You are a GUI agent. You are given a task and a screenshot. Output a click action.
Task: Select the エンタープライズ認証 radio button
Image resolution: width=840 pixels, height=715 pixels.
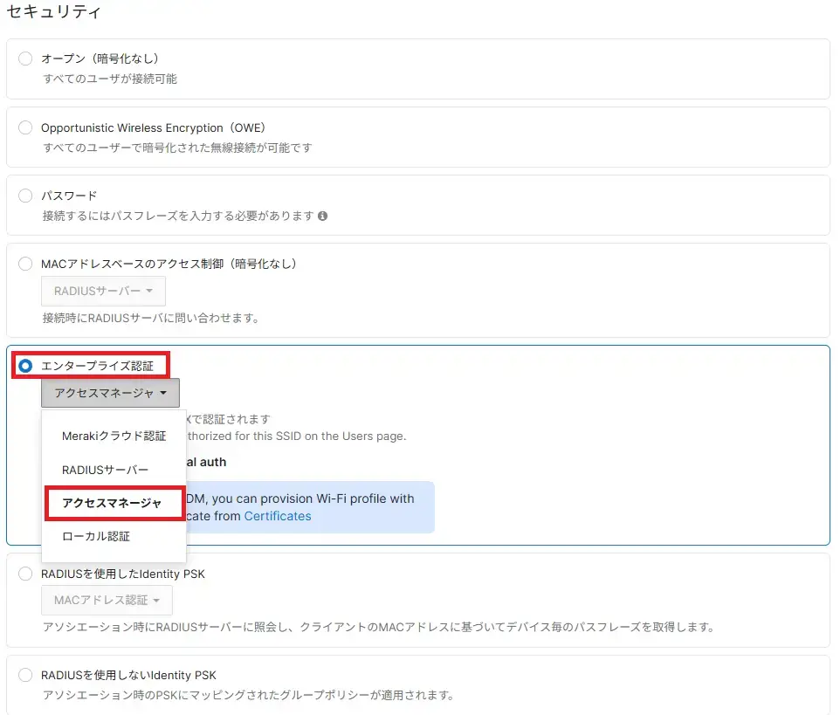click(x=25, y=366)
